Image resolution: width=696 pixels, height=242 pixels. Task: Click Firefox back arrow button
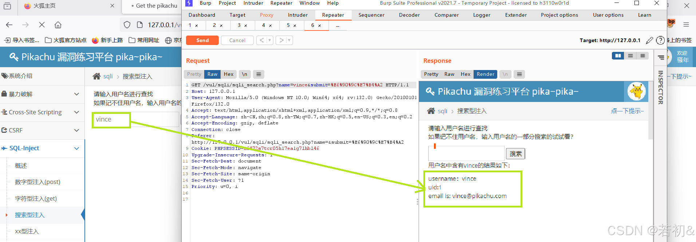click(9, 25)
